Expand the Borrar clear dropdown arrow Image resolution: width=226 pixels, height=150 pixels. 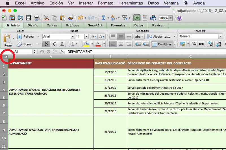click(x=38, y=44)
